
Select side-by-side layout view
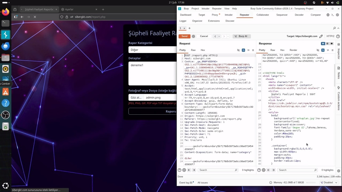point(323,43)
